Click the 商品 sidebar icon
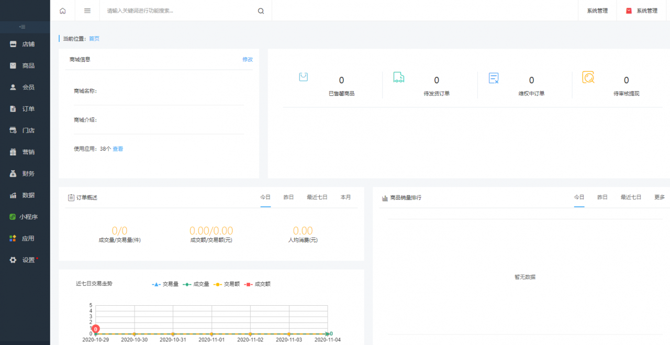Image resolution: width=670 pixels, height=345 pixels. tap(13, 65)
